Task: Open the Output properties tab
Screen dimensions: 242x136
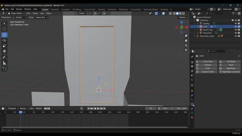Action: click(x=192, y=66)
